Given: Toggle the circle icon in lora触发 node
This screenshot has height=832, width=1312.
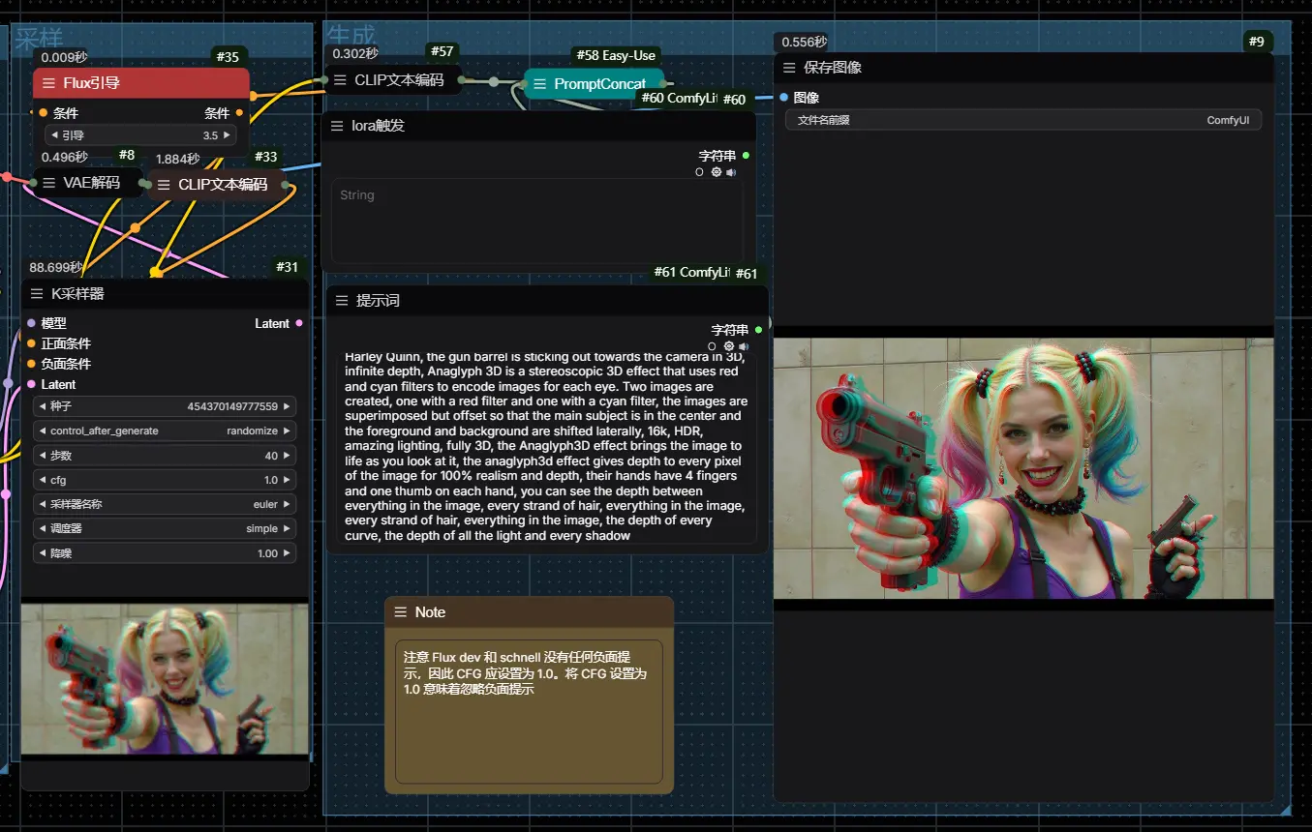Looking at the screenshot, I should coord(699,172).
